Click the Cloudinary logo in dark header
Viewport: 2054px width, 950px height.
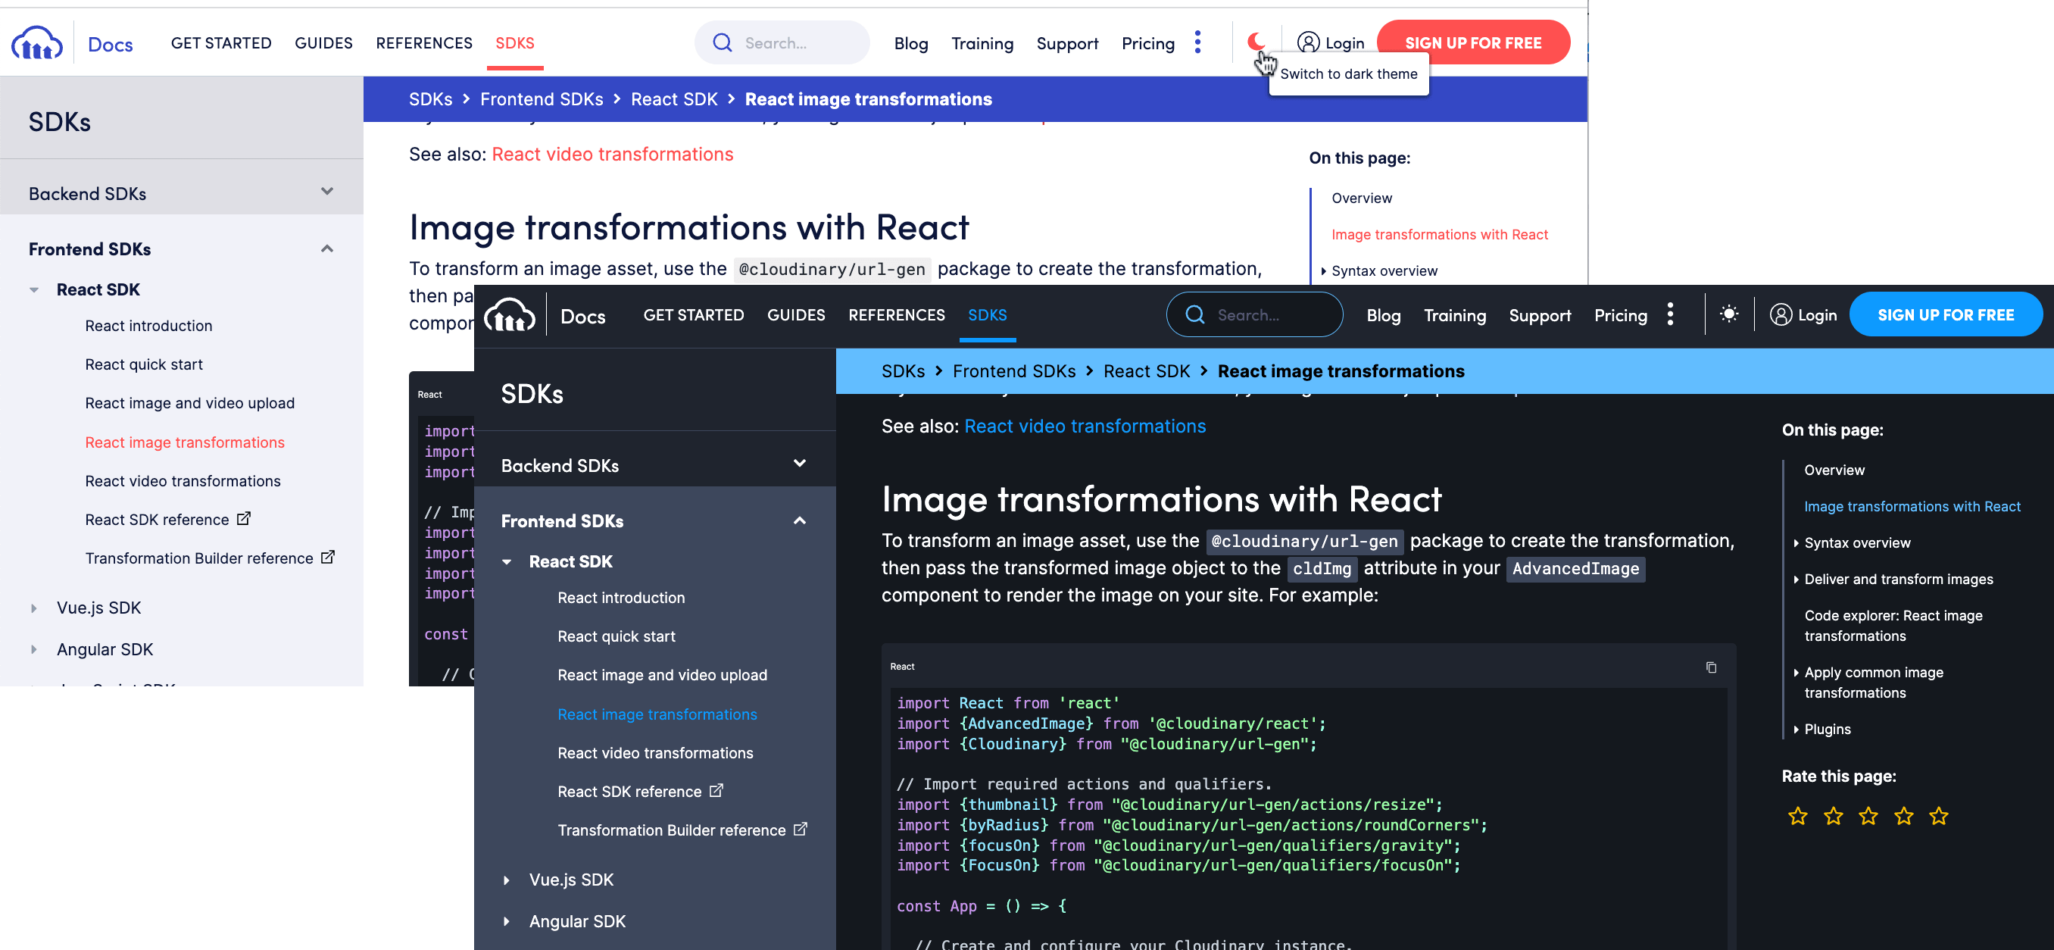[x=510, y=314]
